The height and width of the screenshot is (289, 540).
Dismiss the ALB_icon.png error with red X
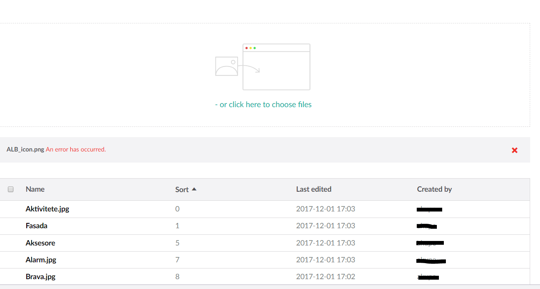514,150
